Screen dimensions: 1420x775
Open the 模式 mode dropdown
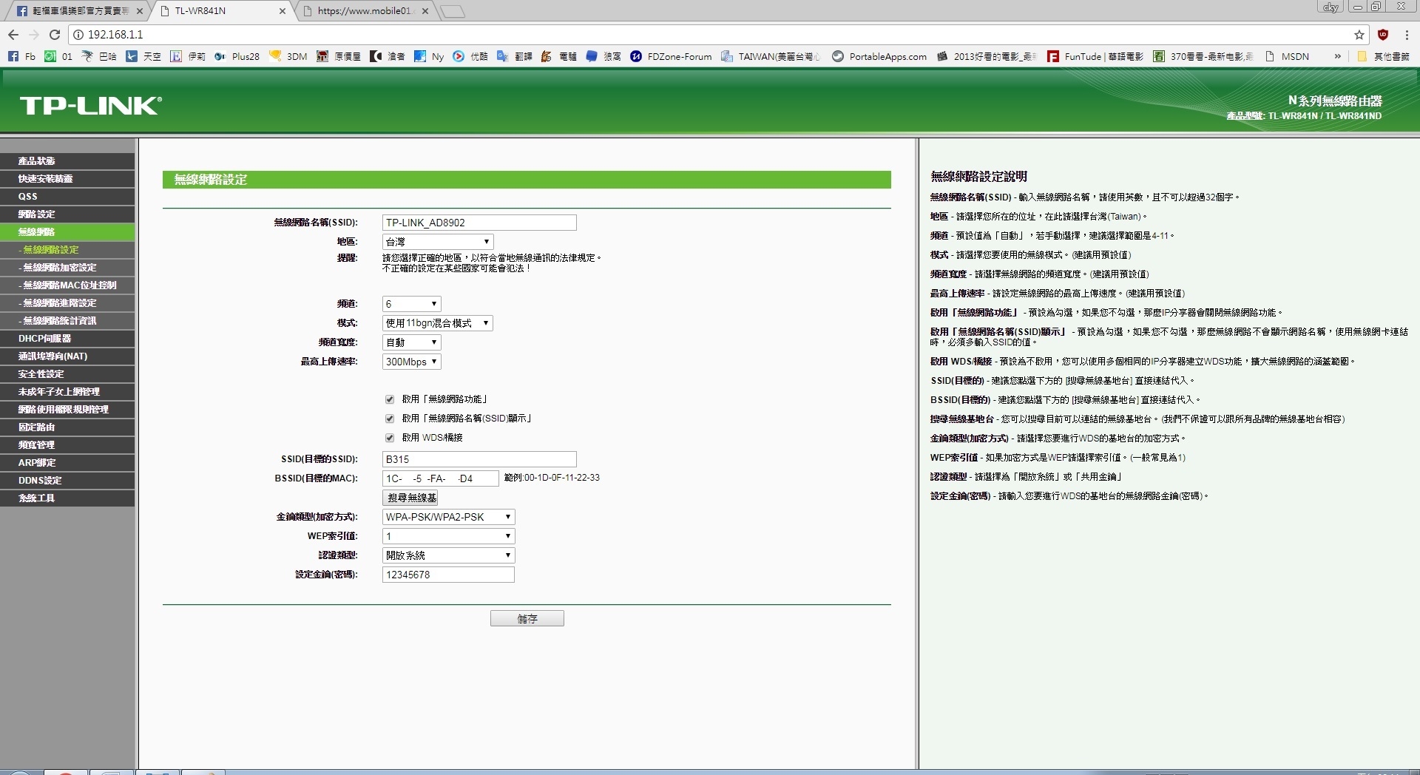click(438, 323)
